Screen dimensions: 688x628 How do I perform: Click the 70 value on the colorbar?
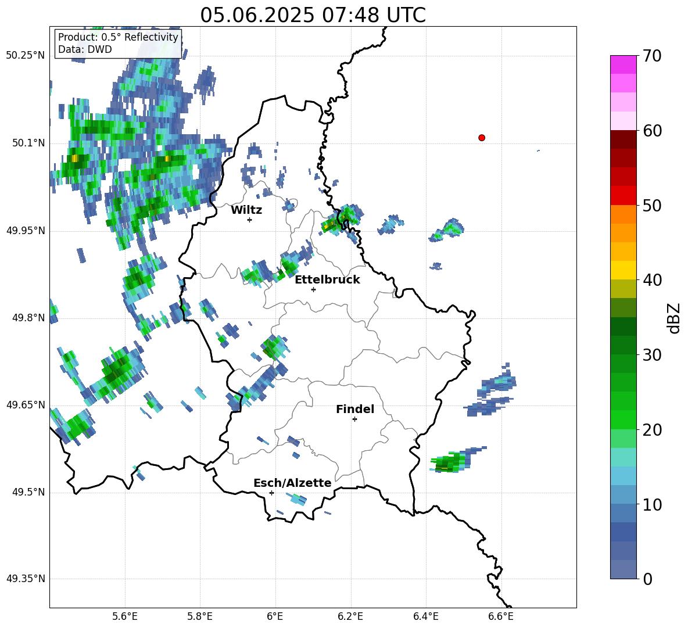(652, 56)
